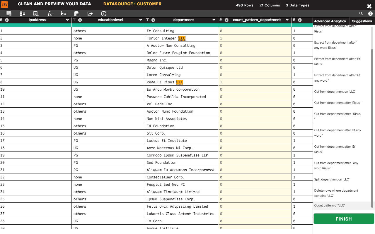Click the 'Commodo Ipsum Suspendisse LLP' cell

coord(182,155)
